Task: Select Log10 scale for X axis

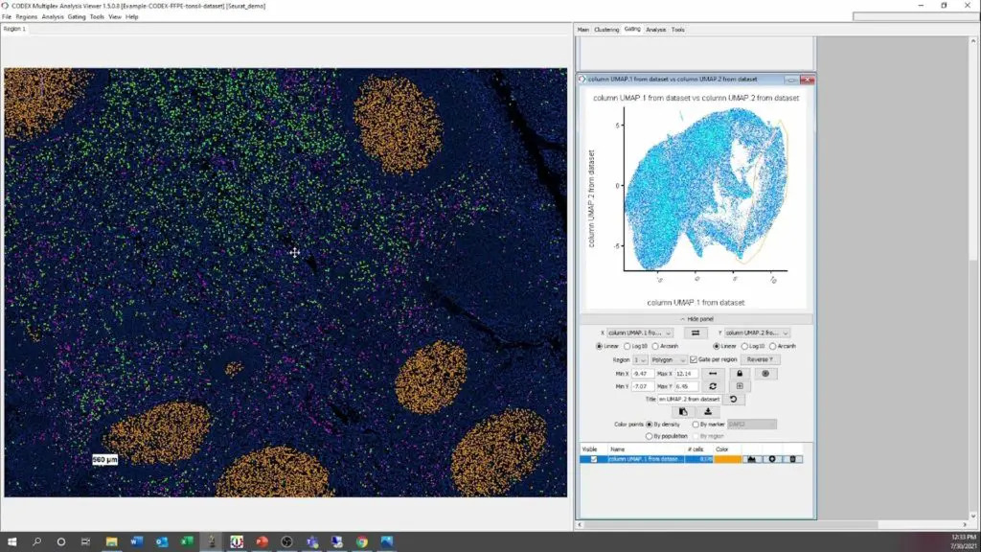Action: click(x=627, y=346)
